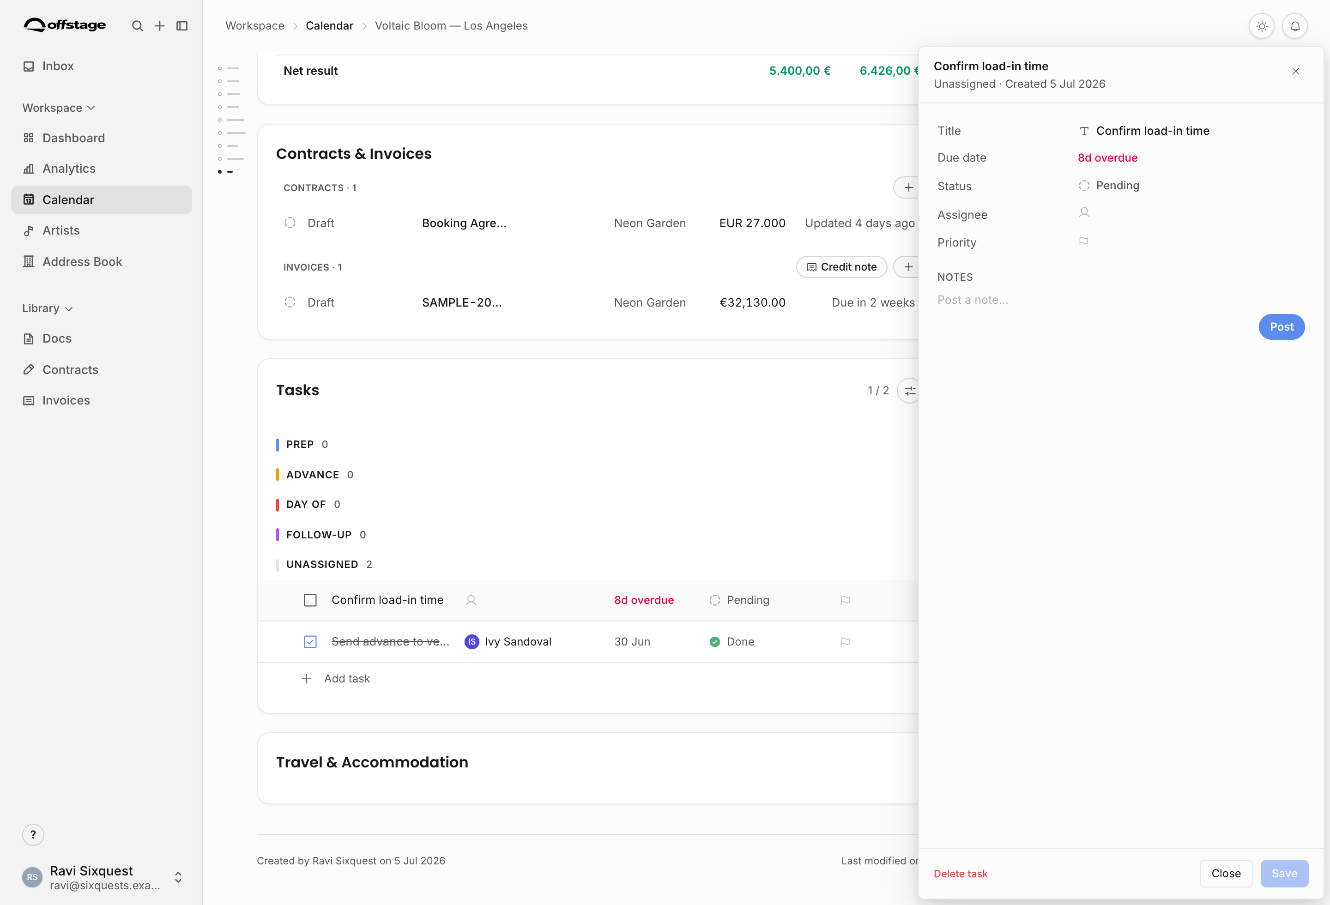
Task: Click the offstage logo
Action: click(65, 24)
